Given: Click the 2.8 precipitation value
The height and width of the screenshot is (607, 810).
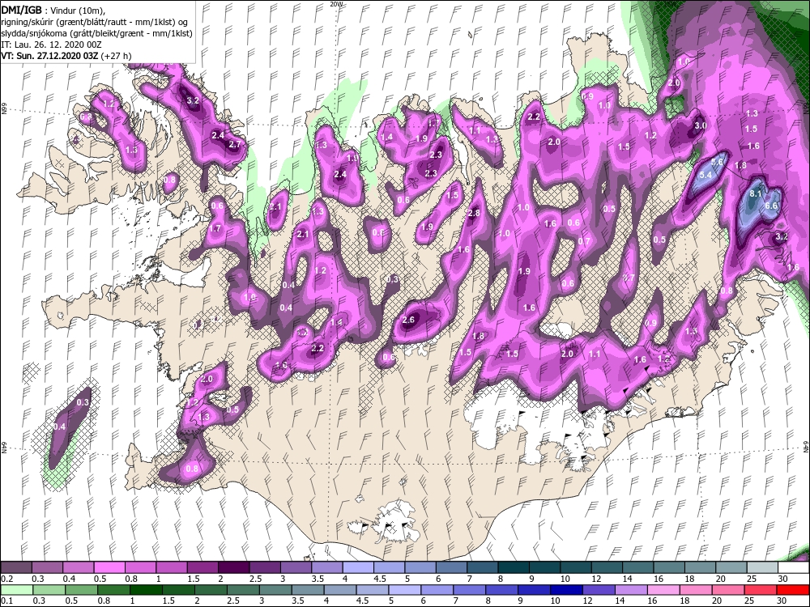Looking at the screenshot, I should click(x=474, y=213).
